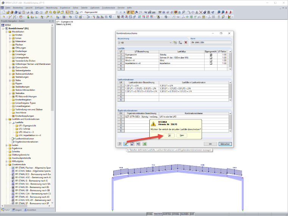Toggle HLINIEN guidelines in status bar

point(185,214)
